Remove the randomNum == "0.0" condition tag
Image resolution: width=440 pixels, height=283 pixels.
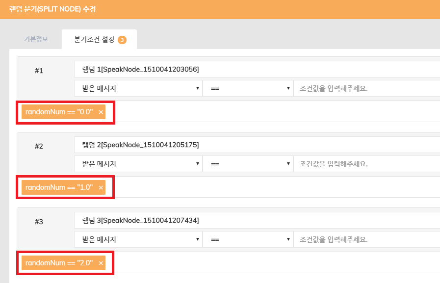(x=101, y=112)
